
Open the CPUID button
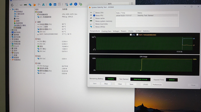point(145,84)
